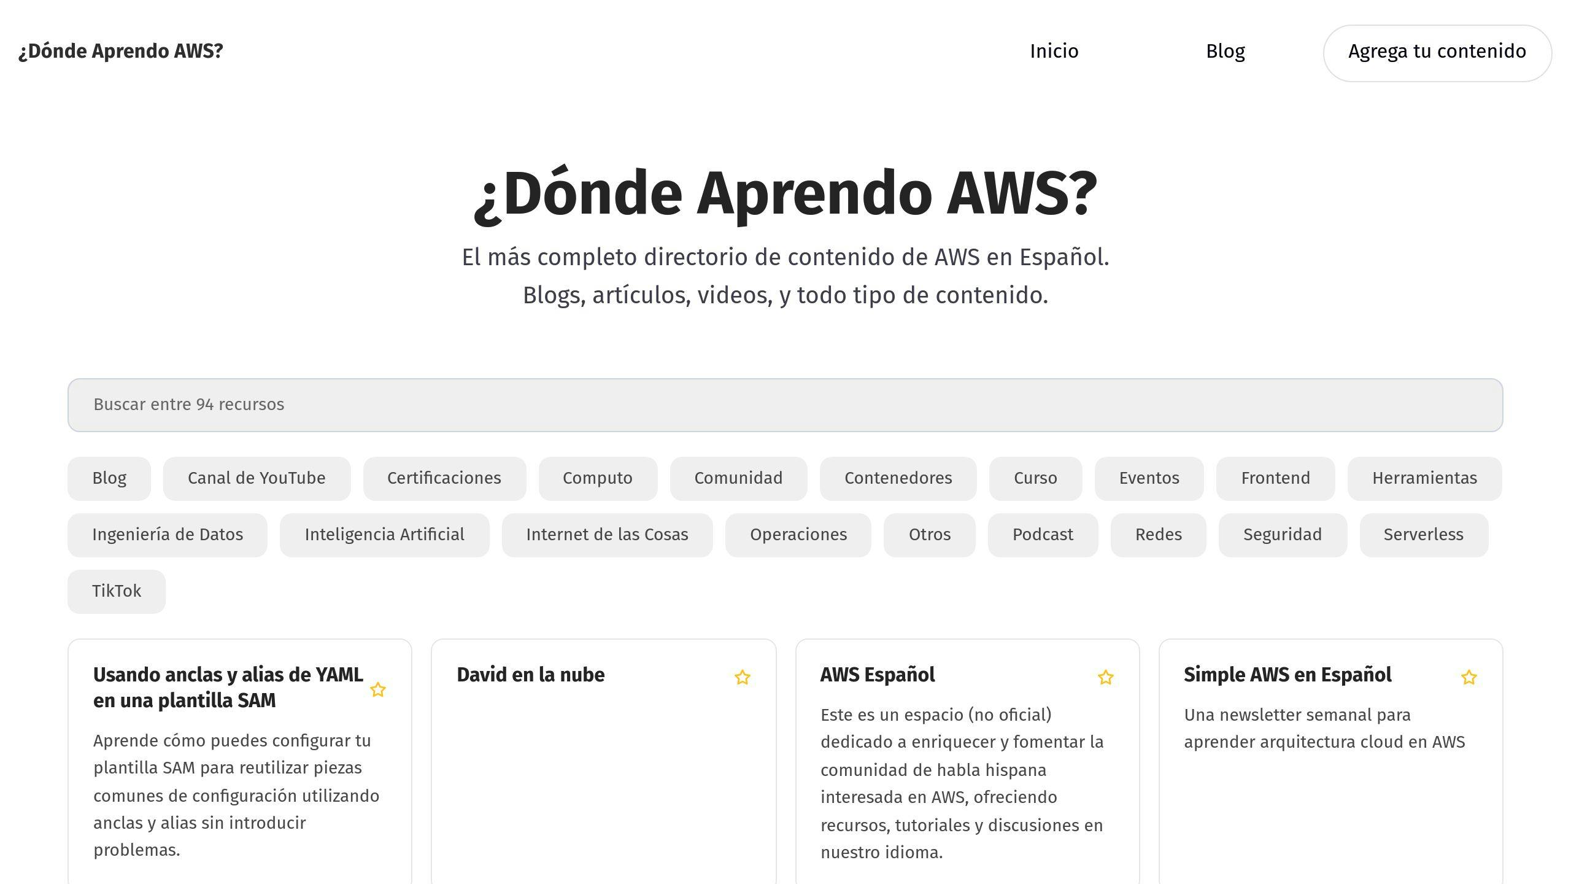This screenshot has height=884, width=1571.
Task: Choose the Curso filter tag
Action: (1035, 478)
